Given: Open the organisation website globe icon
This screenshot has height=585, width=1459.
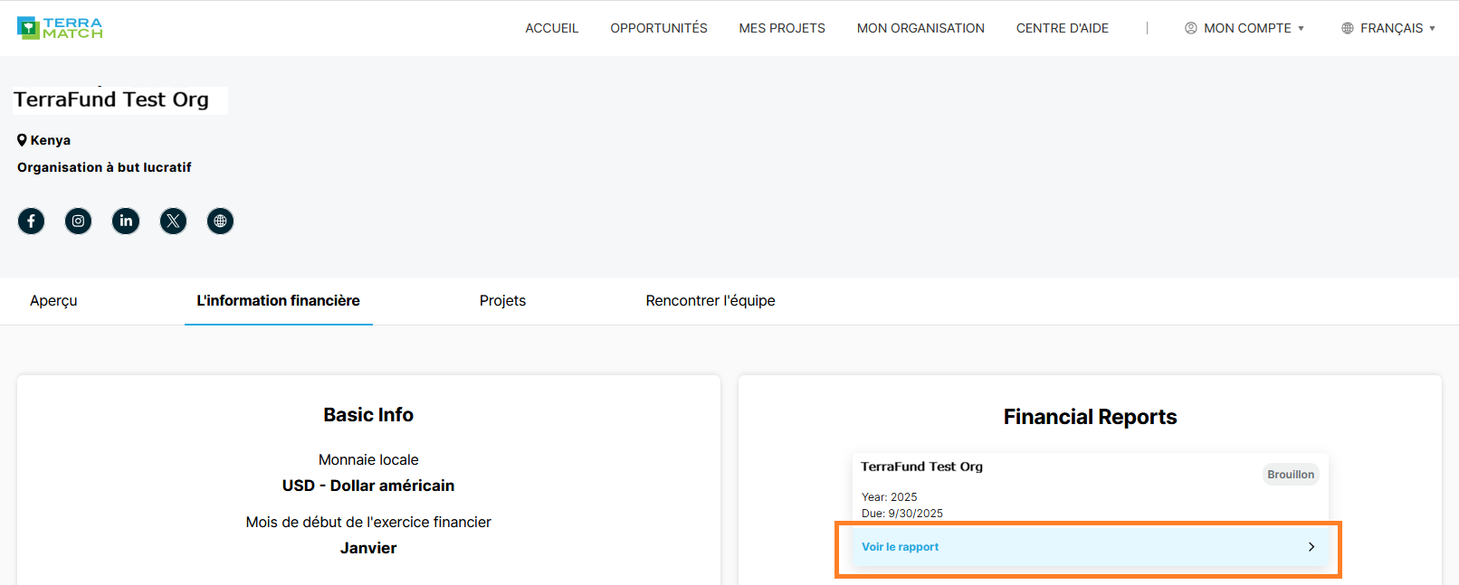Looking at the screenshot, I should tap(220, 221).
